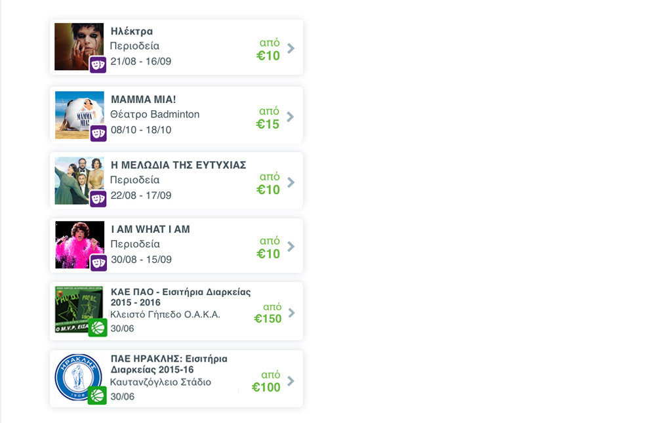Open ΚΑΕ ΠΑΟ season tickets chevron
The image size is (667, 423).
(291, 313)
